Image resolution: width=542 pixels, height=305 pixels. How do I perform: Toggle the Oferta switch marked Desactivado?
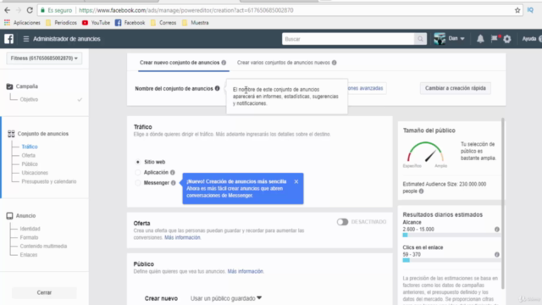click(342, 222)
